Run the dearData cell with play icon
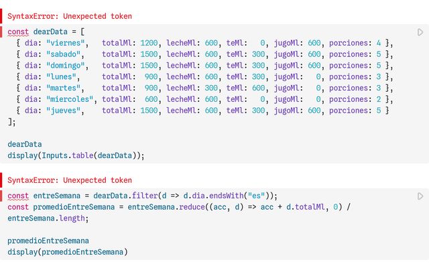Viewport: 429px width, 268px height. (420, 32)
